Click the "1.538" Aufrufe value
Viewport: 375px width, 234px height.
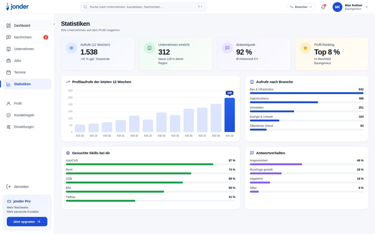[89, 52]
